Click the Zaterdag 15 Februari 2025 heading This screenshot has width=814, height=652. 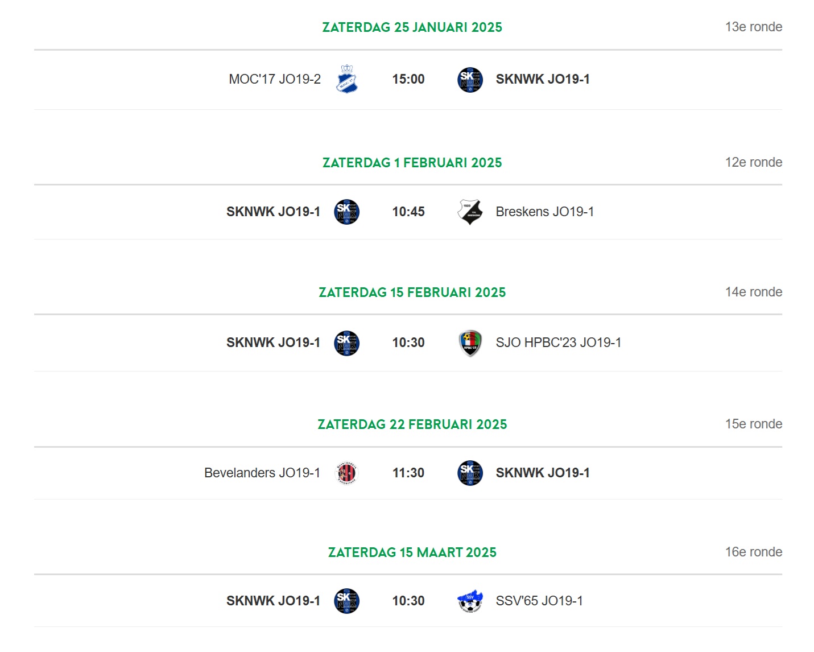coord(412,292)
